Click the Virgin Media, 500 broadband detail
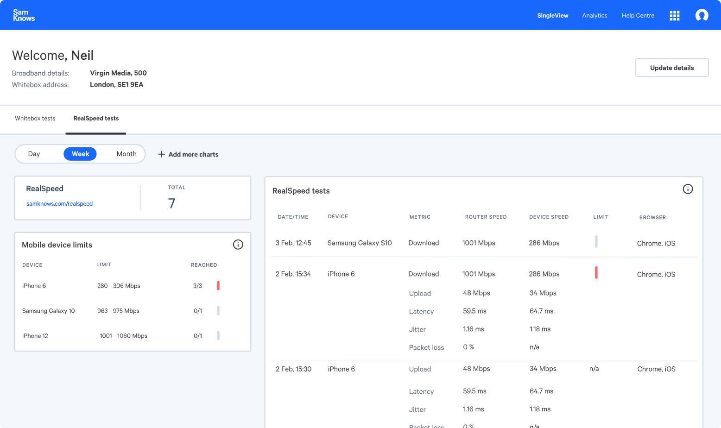This screenshot has height=428, width=721. tap(118, 73)
